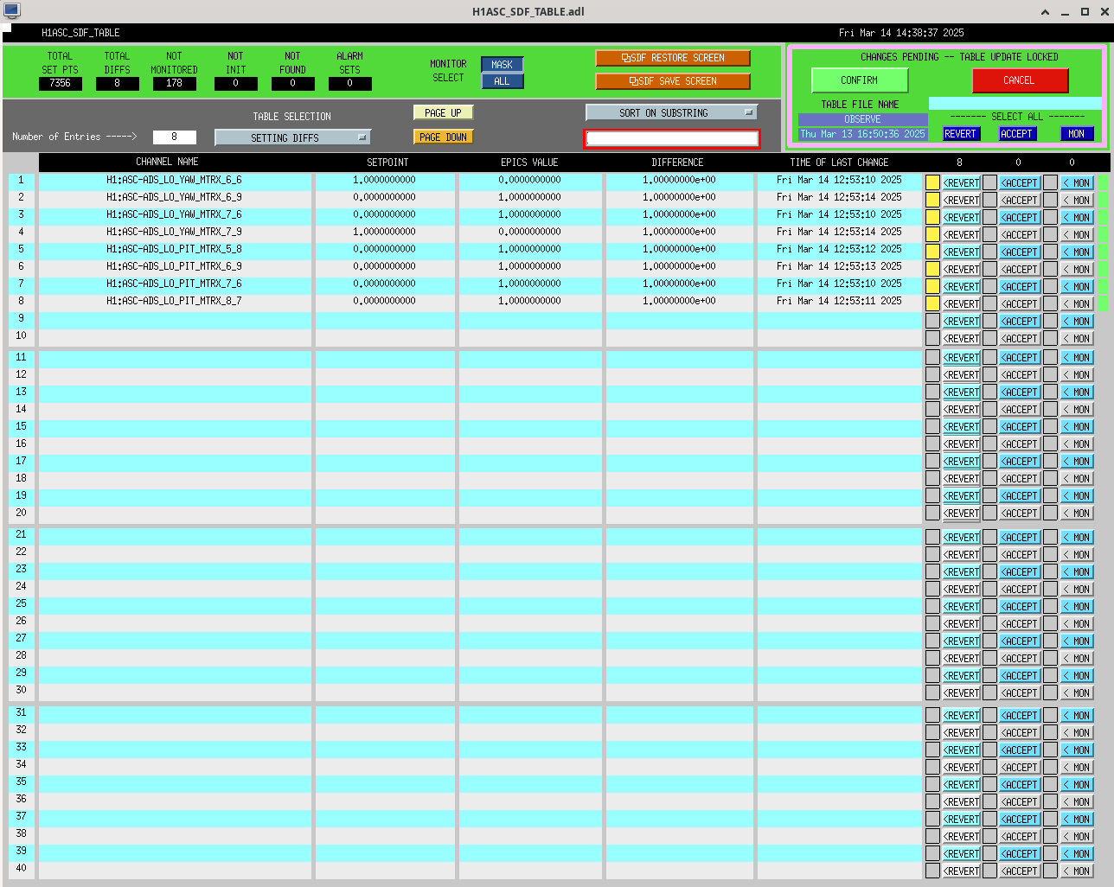Click the gray accept indicator box on row 2

pos(989,200)
